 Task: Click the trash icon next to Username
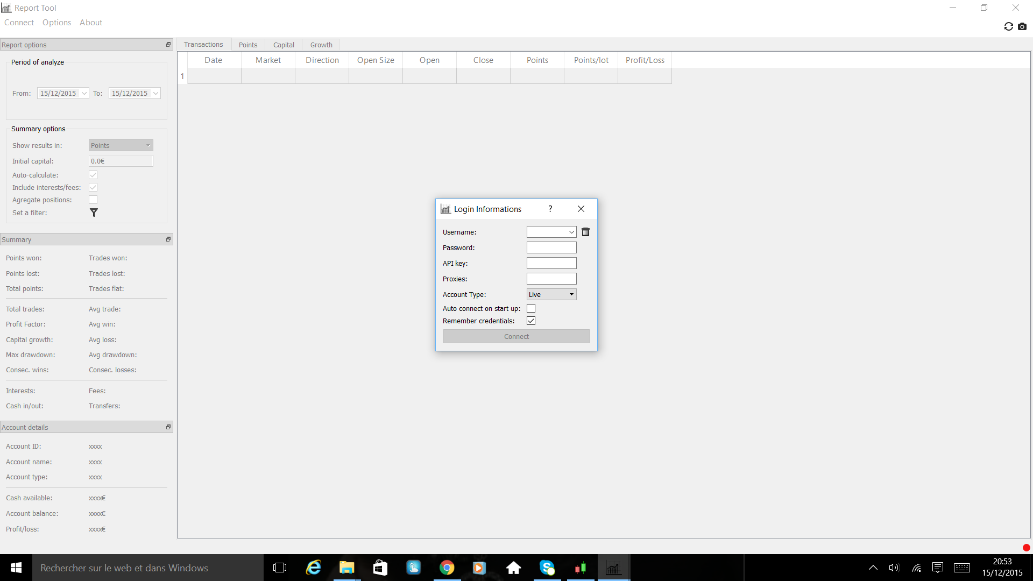[585, 232]
